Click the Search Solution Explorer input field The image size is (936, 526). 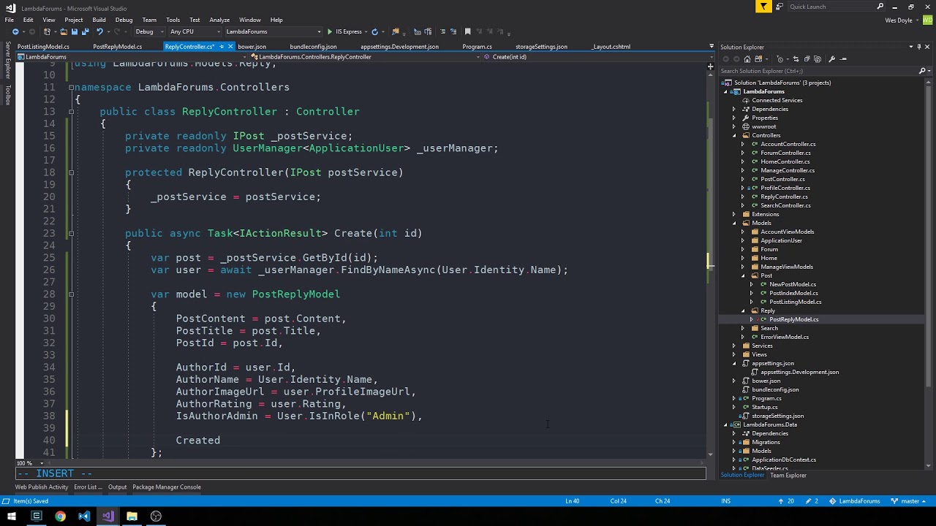[x=818, y=71]
